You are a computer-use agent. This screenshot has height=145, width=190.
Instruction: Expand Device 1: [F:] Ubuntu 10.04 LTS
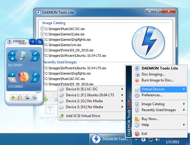pos(91,95)
